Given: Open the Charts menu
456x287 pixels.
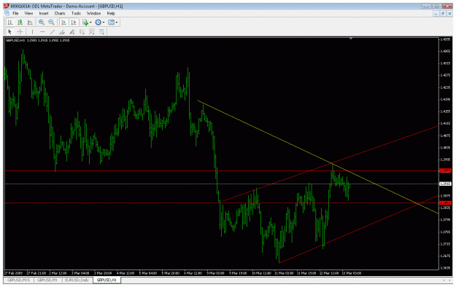Looking at the screenshot, I should pos(60,13).
